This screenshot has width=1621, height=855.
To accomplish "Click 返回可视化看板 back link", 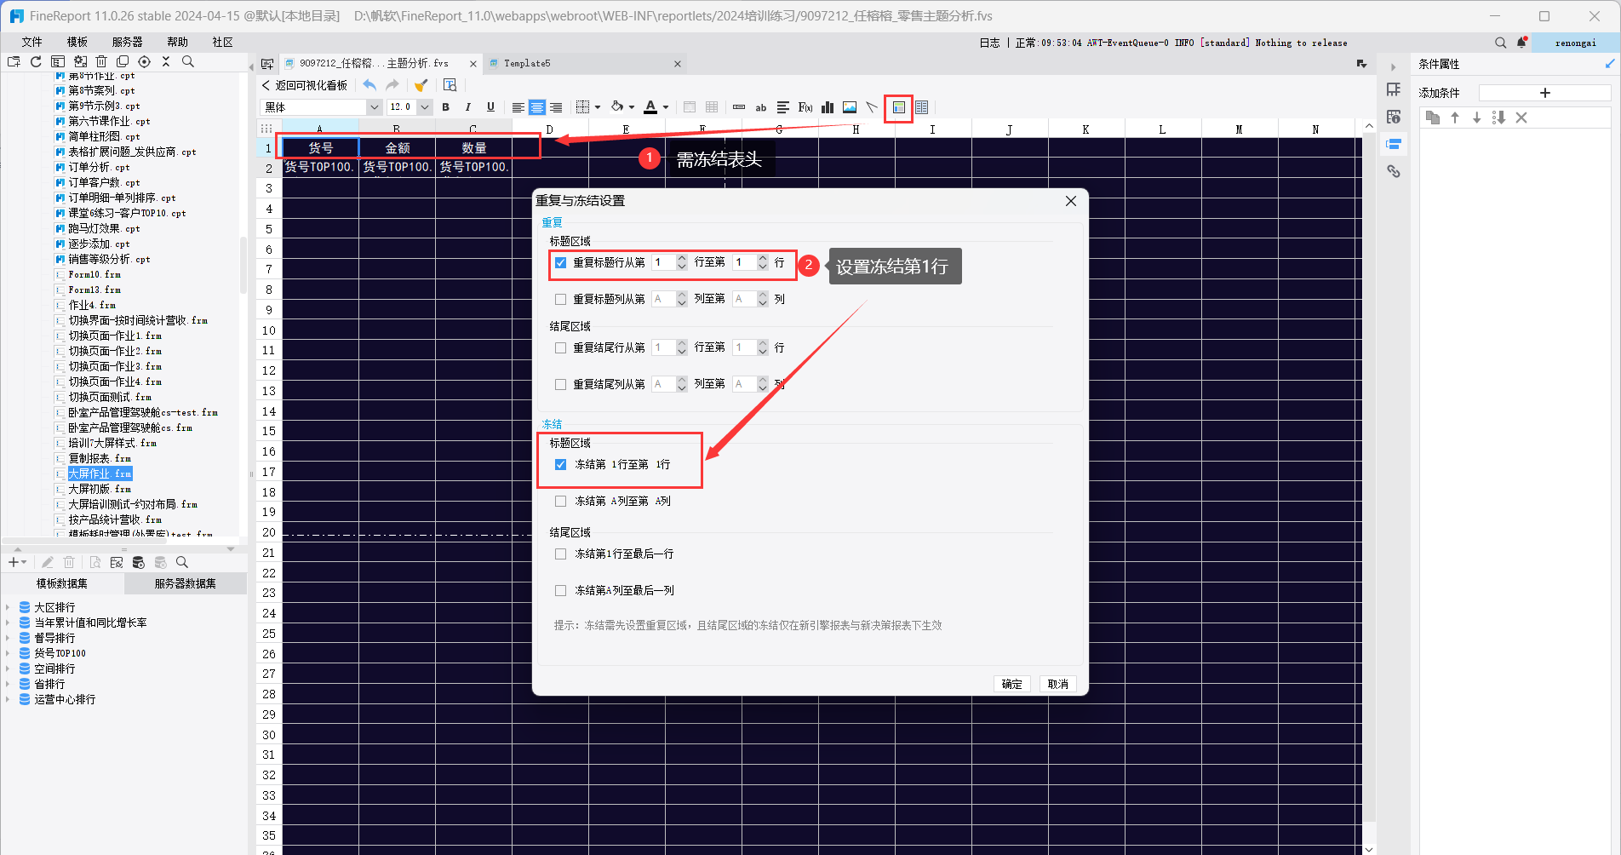I will coord(305,85).
